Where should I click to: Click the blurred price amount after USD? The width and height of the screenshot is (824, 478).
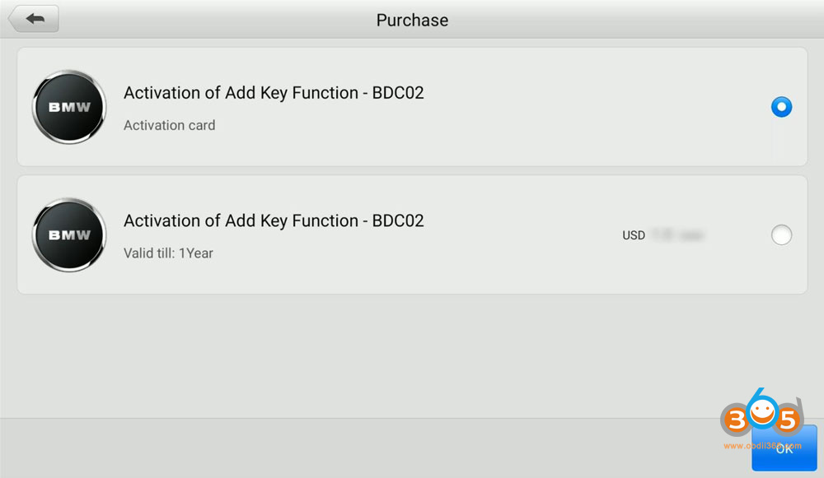677,235
